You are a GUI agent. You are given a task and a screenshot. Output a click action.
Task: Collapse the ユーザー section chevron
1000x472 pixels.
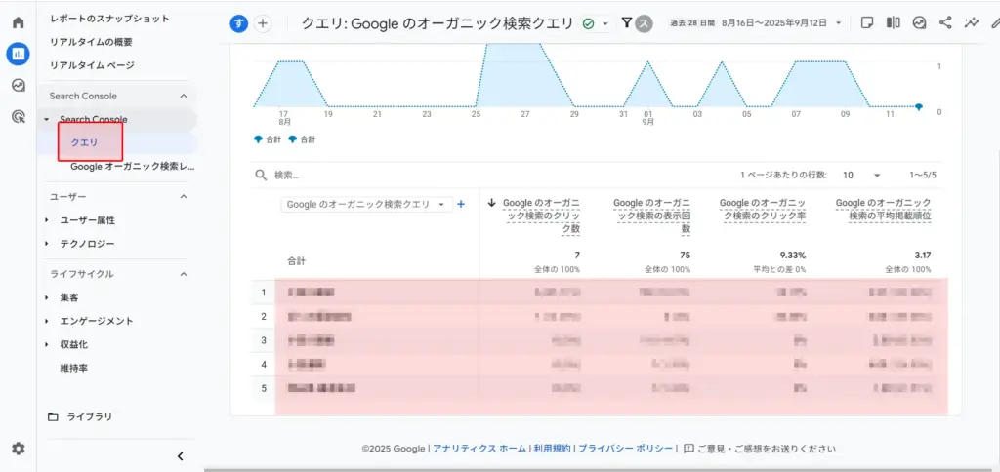pyautogui.click(x=183, y=197)
